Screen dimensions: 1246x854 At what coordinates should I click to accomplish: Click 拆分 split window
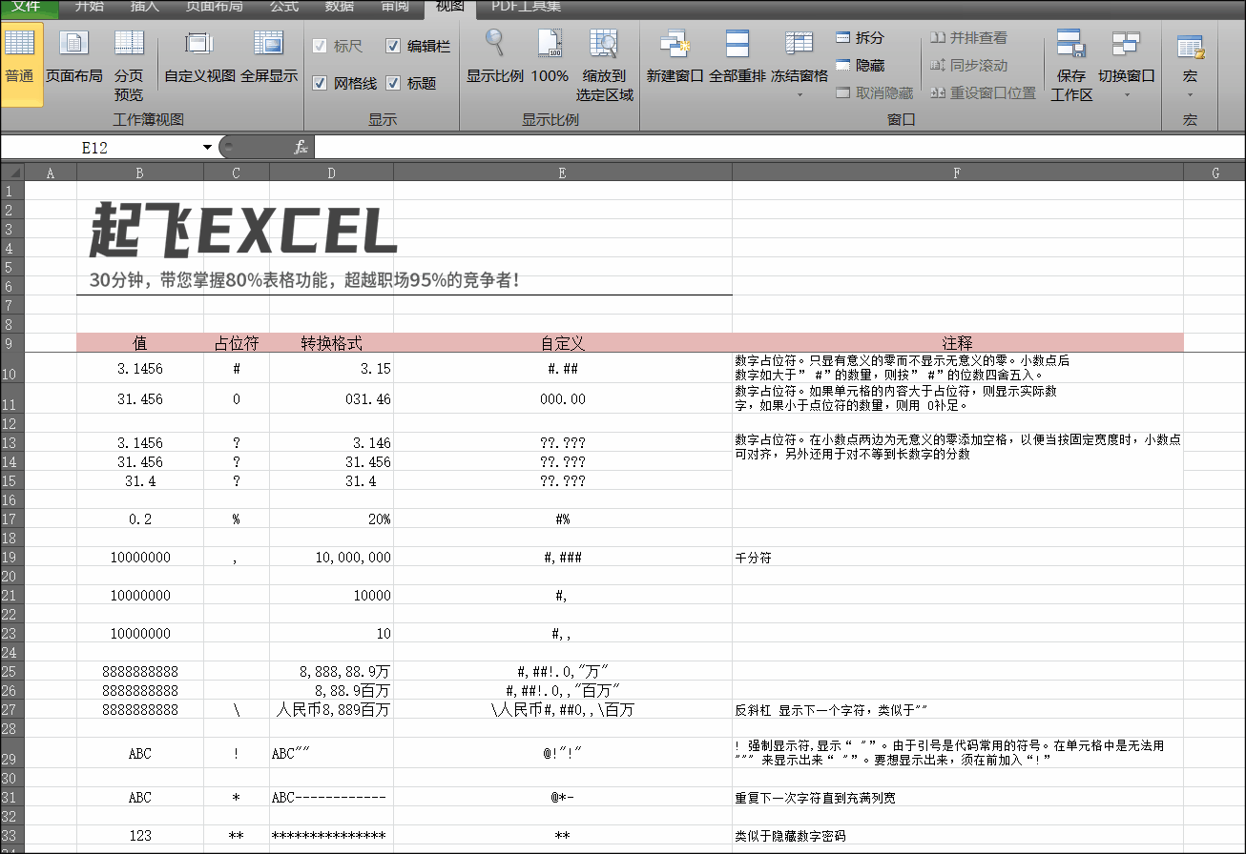[x=860, y=38]
